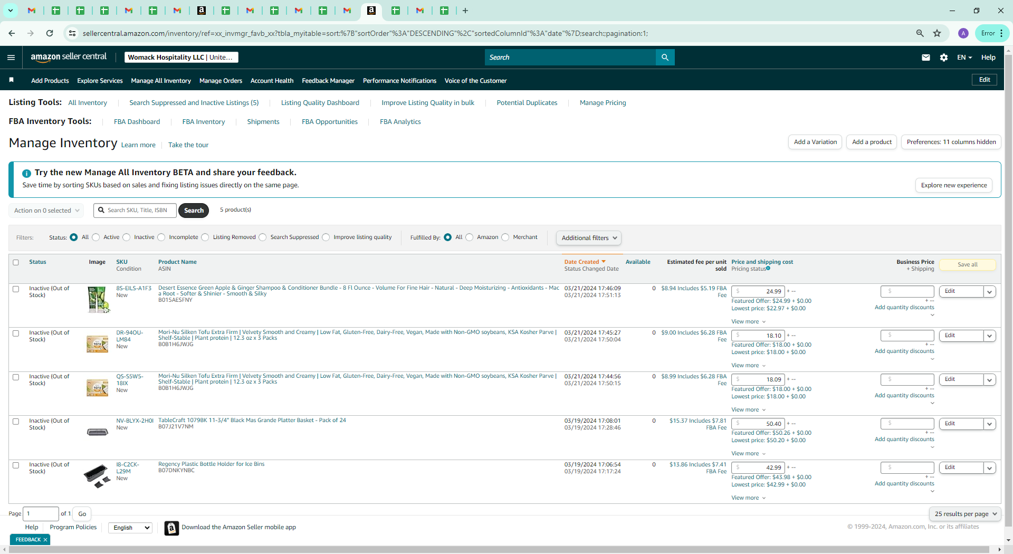Click the Add a Variation button

click(x=815, y=142)
